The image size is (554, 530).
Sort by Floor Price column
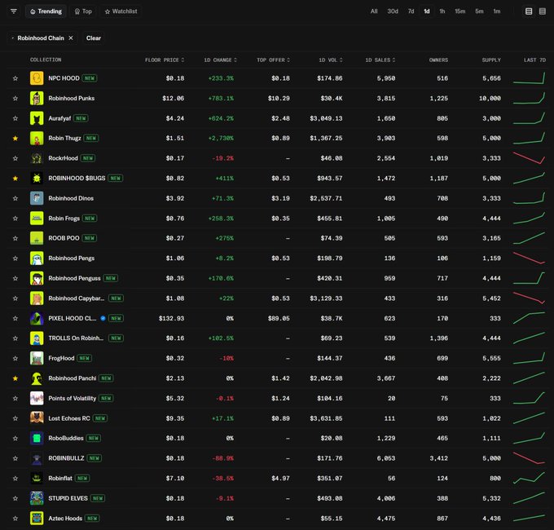click(x=165, y=60)
